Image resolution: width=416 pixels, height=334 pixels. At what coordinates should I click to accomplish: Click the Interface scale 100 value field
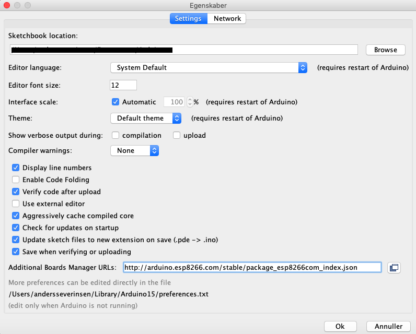(x=175, y=102)
